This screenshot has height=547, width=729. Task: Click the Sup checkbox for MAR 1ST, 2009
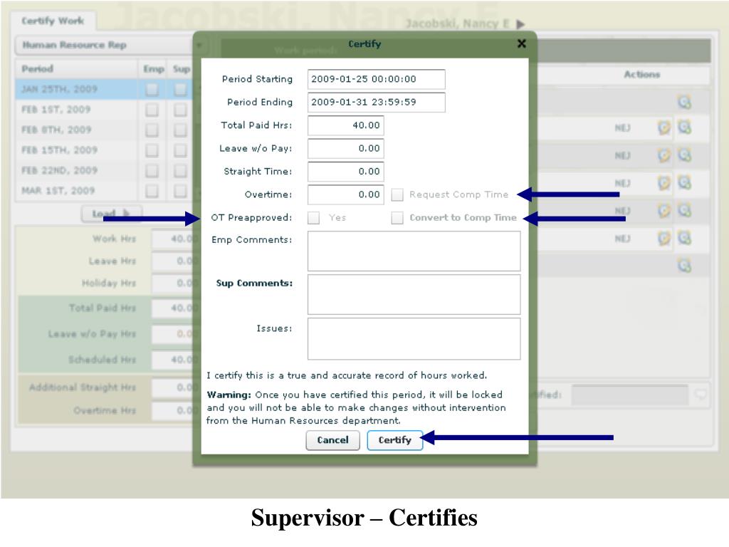click(180, 191)
